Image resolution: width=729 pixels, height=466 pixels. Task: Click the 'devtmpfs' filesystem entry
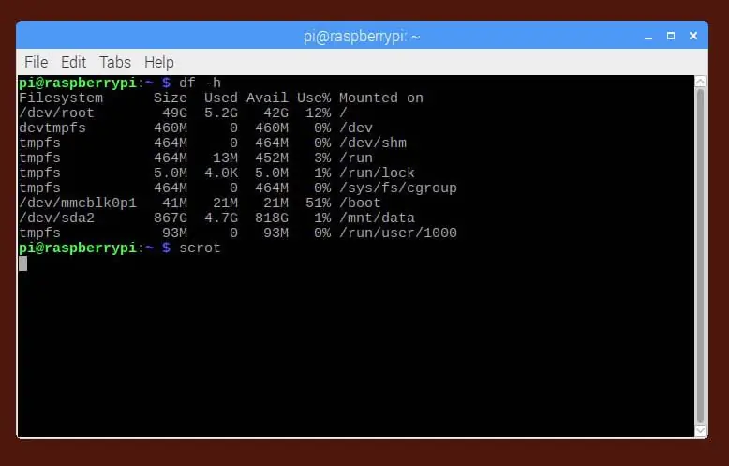[52, 128]
